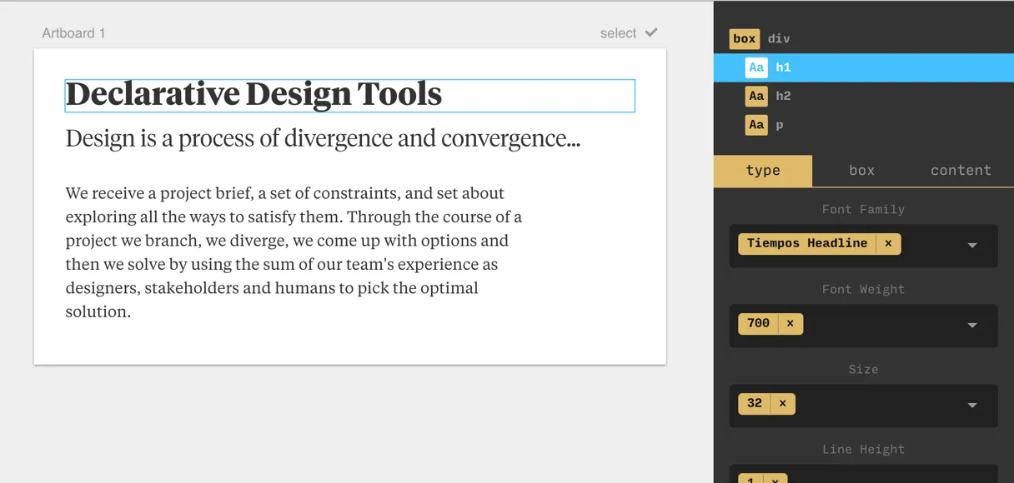Click the Line Height label

pos(863,450)
